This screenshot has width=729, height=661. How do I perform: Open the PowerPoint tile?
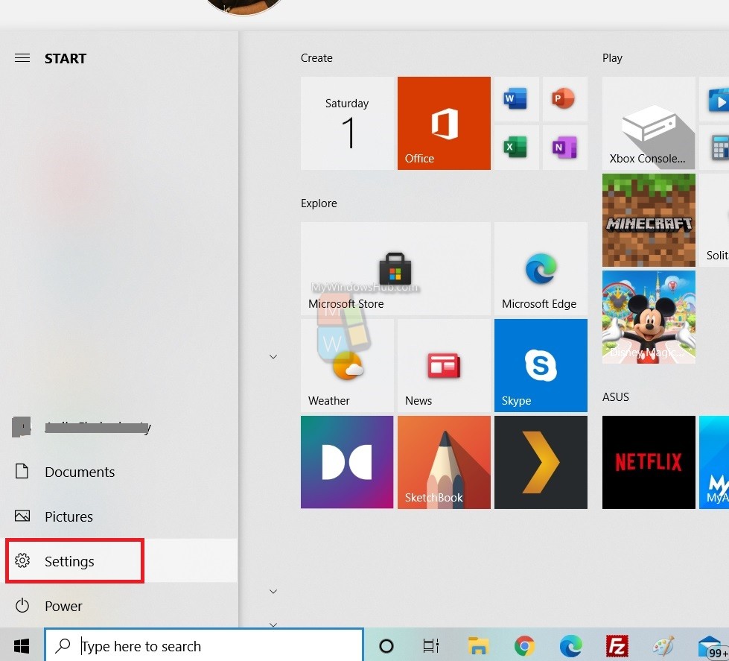[x=565, y=99]
